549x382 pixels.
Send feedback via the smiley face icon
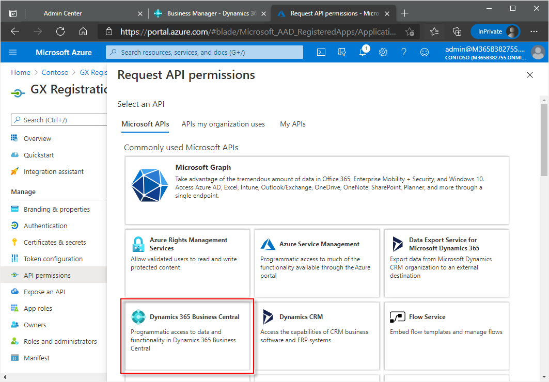point(424,52)
